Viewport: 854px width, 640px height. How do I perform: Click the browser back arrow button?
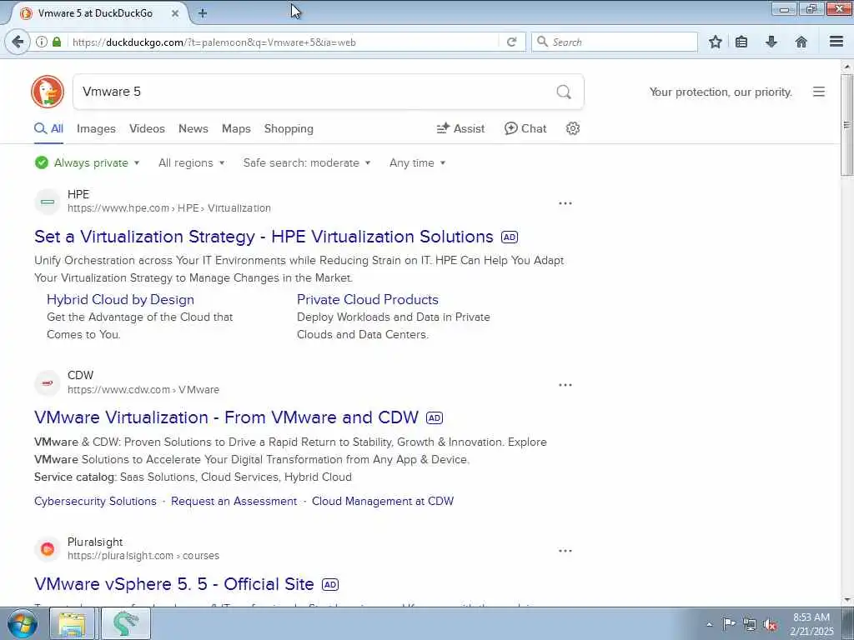click(18, 42)
